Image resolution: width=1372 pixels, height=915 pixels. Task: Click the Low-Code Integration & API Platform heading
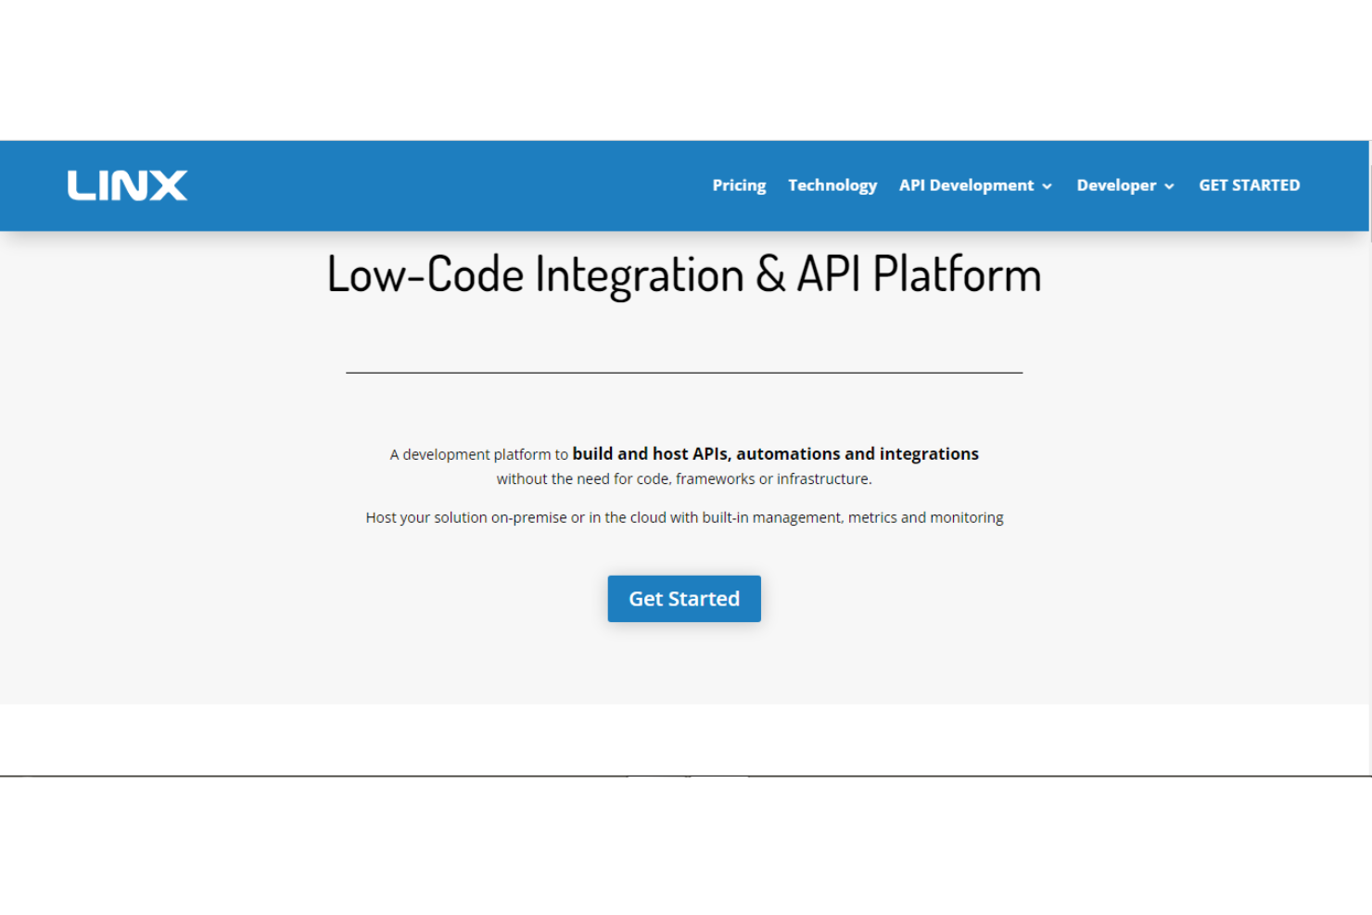pyautogui.click(x=684, y=274)
